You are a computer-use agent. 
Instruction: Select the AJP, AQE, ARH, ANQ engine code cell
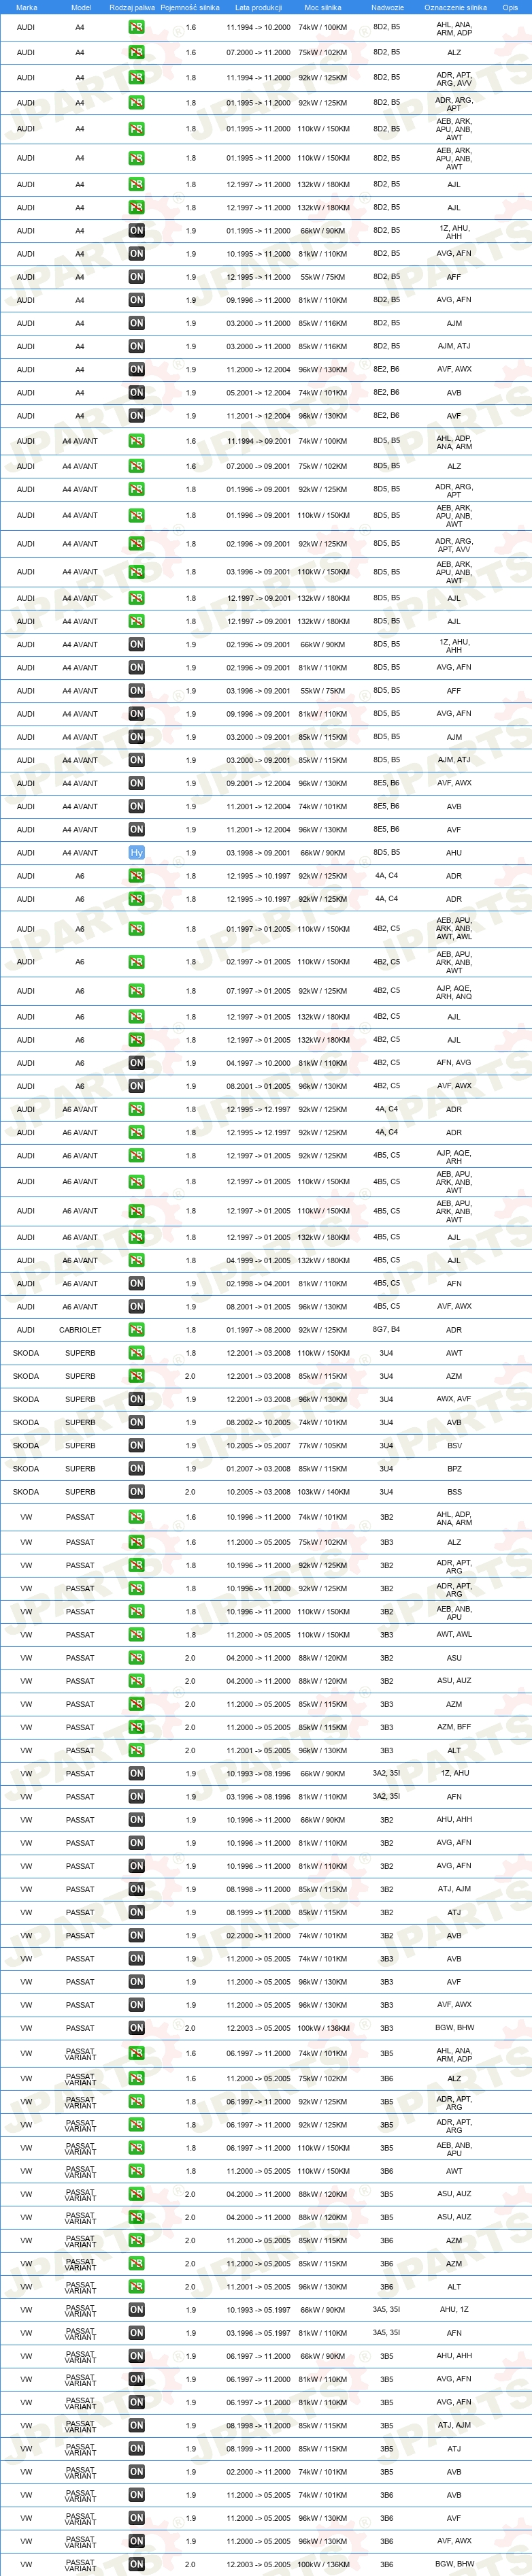[x=454, y=991]
